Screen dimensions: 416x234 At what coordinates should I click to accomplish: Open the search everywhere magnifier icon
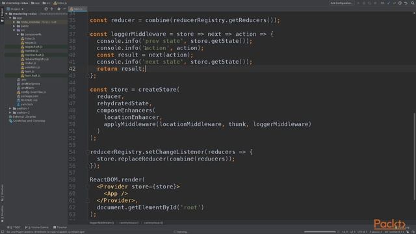coord(413,3)
